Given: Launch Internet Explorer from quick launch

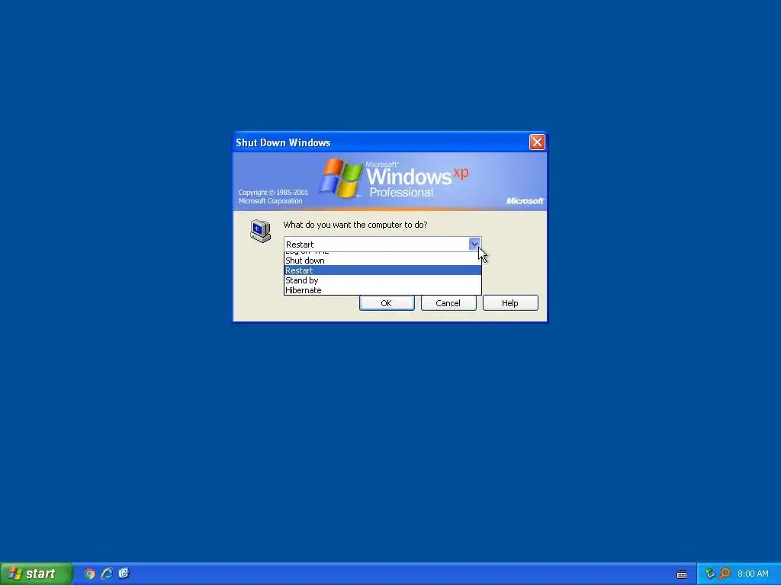Looking at the screenshot, I should point(107,574).
